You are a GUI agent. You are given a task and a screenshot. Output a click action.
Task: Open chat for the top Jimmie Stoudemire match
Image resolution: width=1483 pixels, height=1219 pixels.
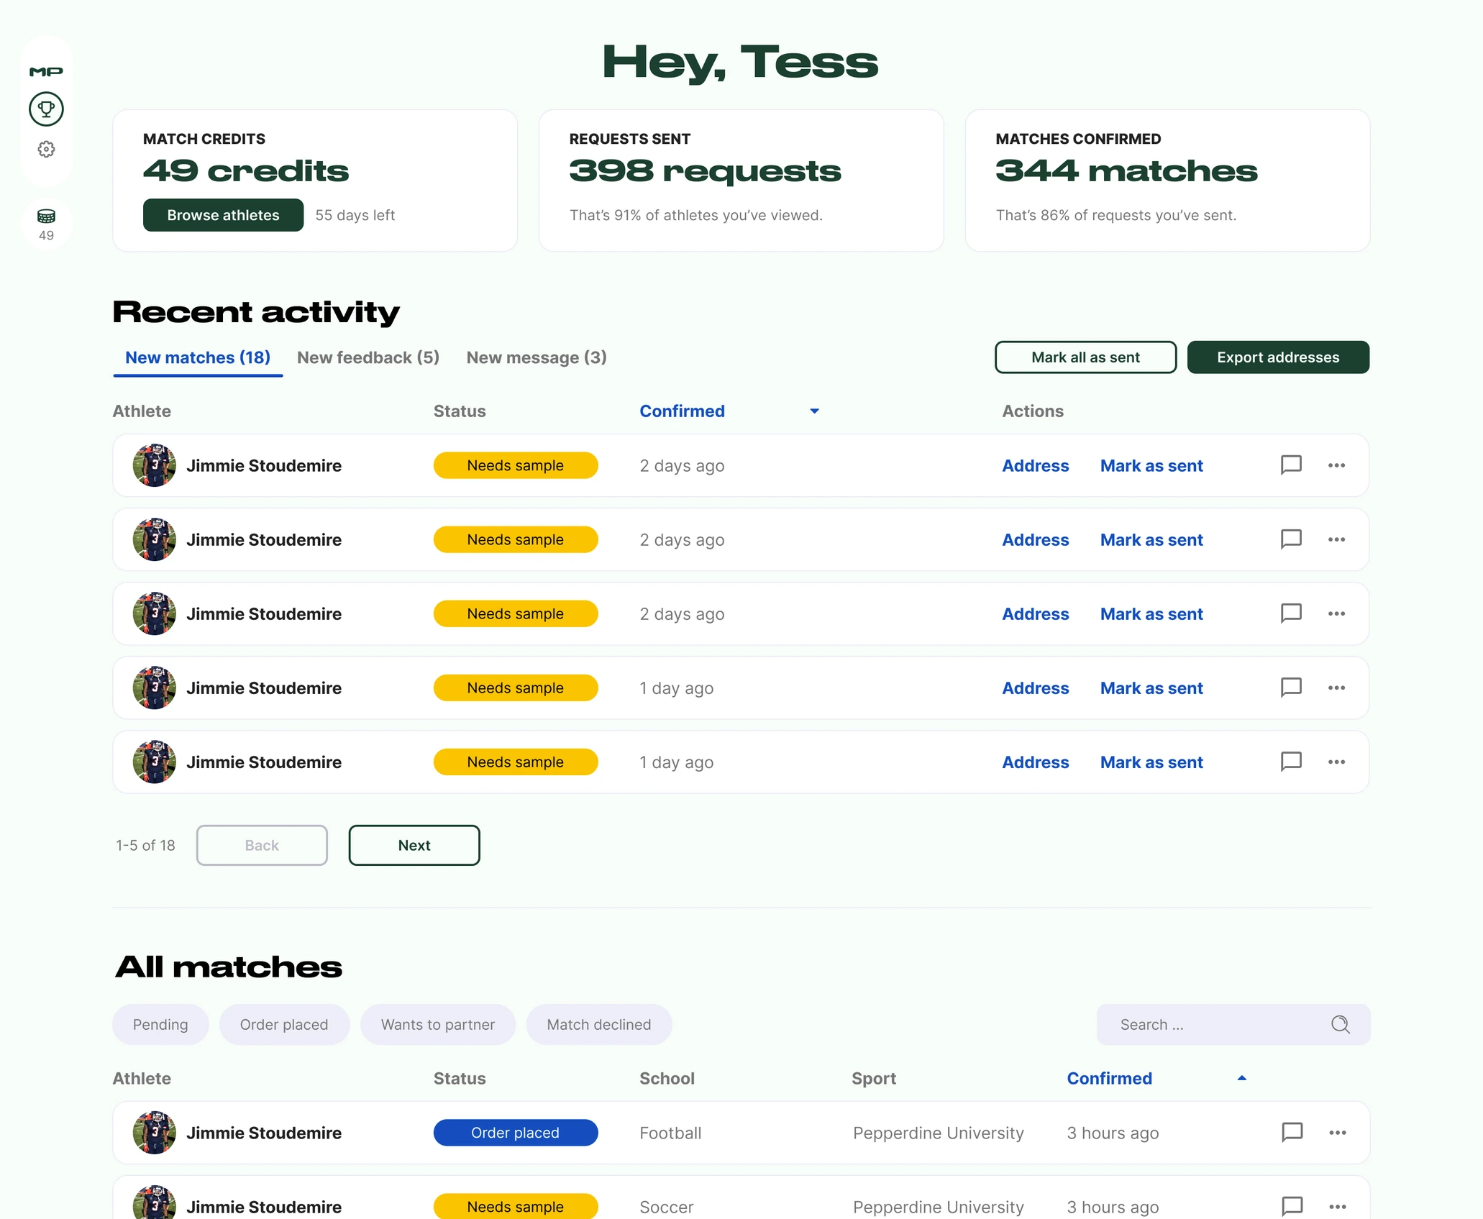tap(1291, 465)
